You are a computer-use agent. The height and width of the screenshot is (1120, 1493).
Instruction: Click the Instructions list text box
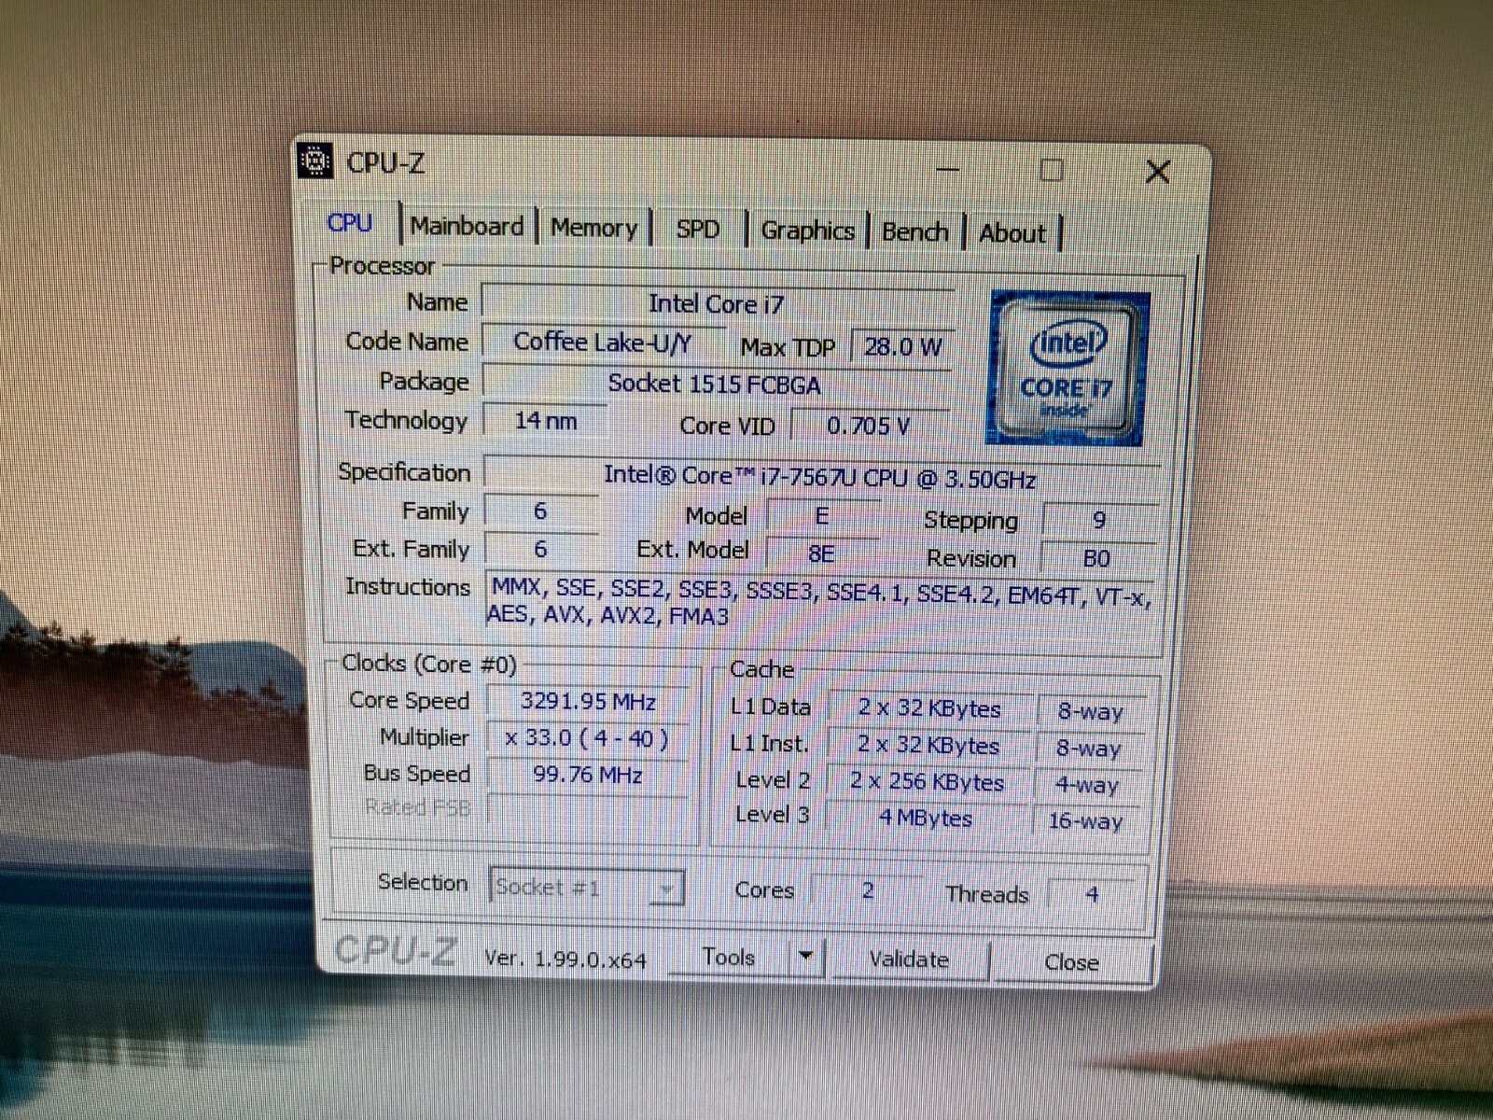(821, 602)
